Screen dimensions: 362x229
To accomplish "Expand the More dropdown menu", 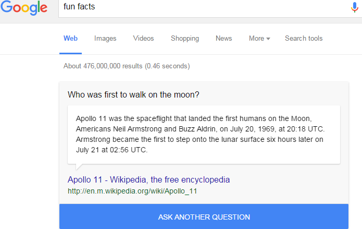I will [x=259, y=38].
